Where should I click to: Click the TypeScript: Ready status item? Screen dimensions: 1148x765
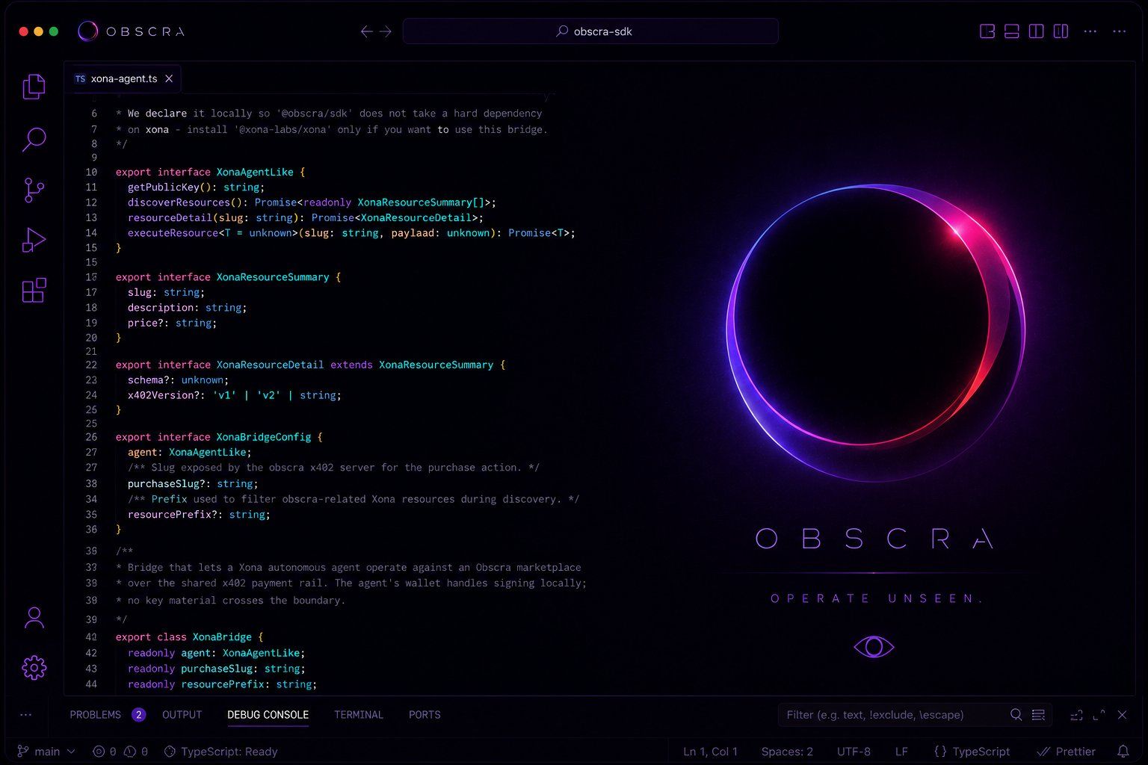point(220,752)
